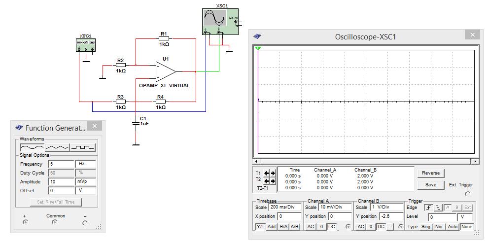Viewport: 488px width, 244px height.
Task: Switch display mode to A/B
Action: tap(294, 227)
